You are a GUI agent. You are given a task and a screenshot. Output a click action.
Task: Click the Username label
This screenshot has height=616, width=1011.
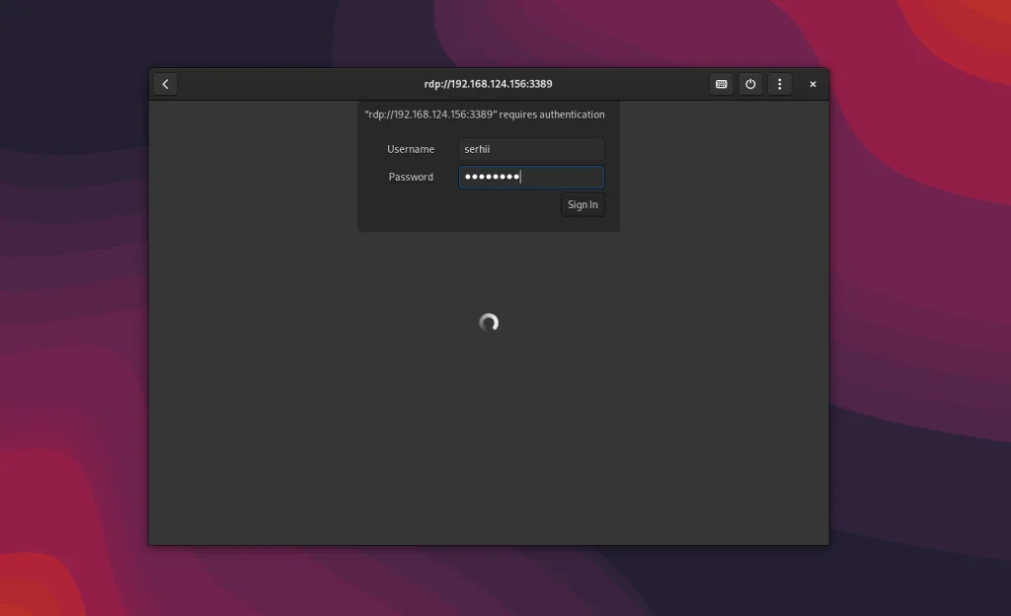tap(411, 148)
